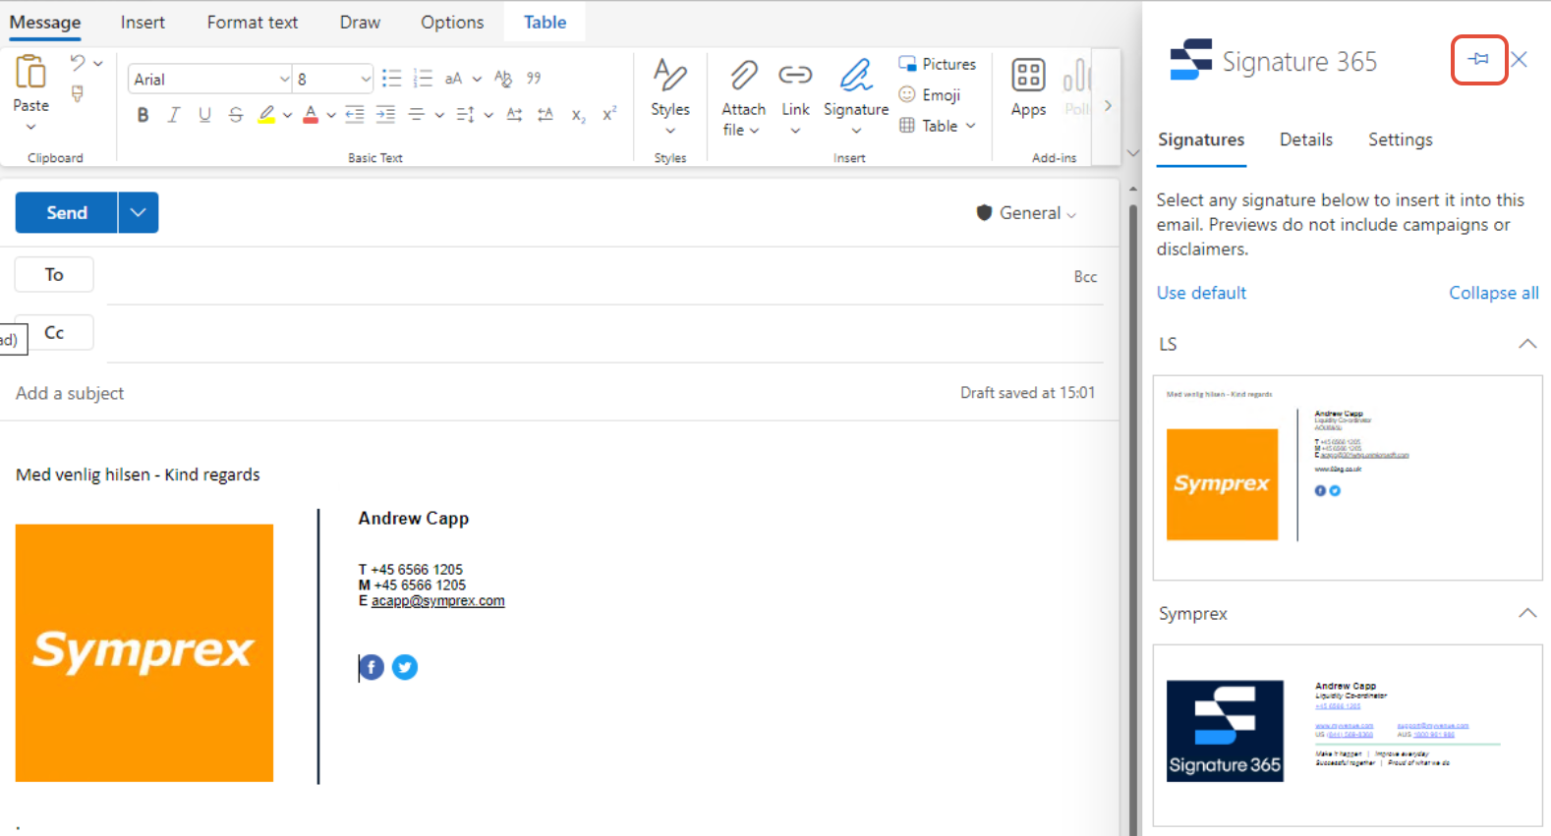Click the Paste clipboard icon
Image resolution: width=1551 pixels, height=836 pixels.
(30, 73)
